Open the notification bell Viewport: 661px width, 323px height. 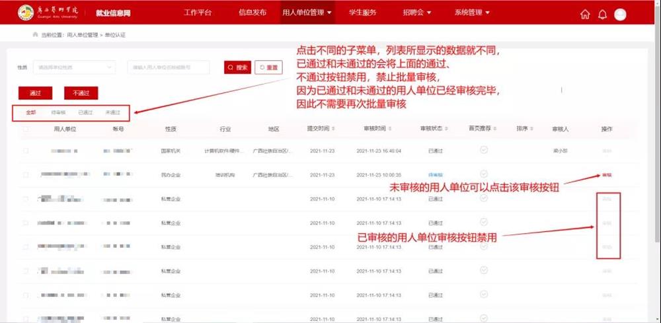(602, 15)
